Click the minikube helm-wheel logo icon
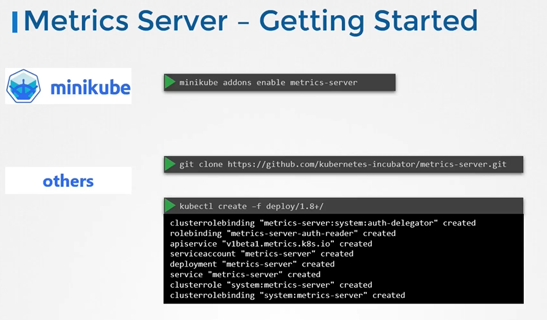Image resolution: width=547 pixels, height=320 pixels. pyautogui.click(x=23, y=86)
